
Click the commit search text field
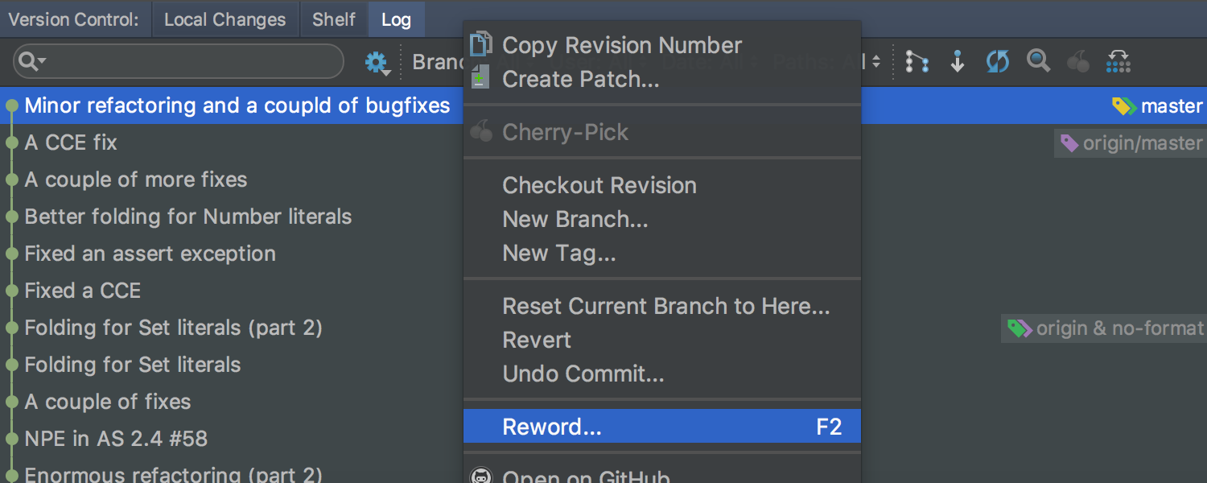193,61
